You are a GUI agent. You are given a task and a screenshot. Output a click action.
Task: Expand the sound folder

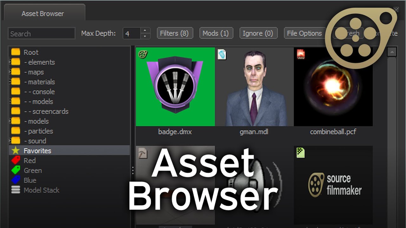(10, 141)
